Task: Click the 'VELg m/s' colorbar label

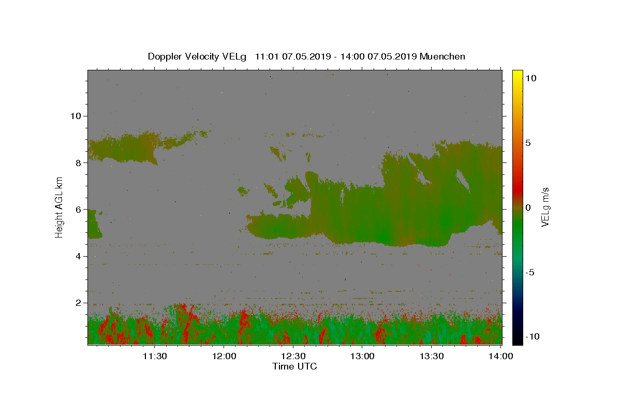Action: pos(545,207)
